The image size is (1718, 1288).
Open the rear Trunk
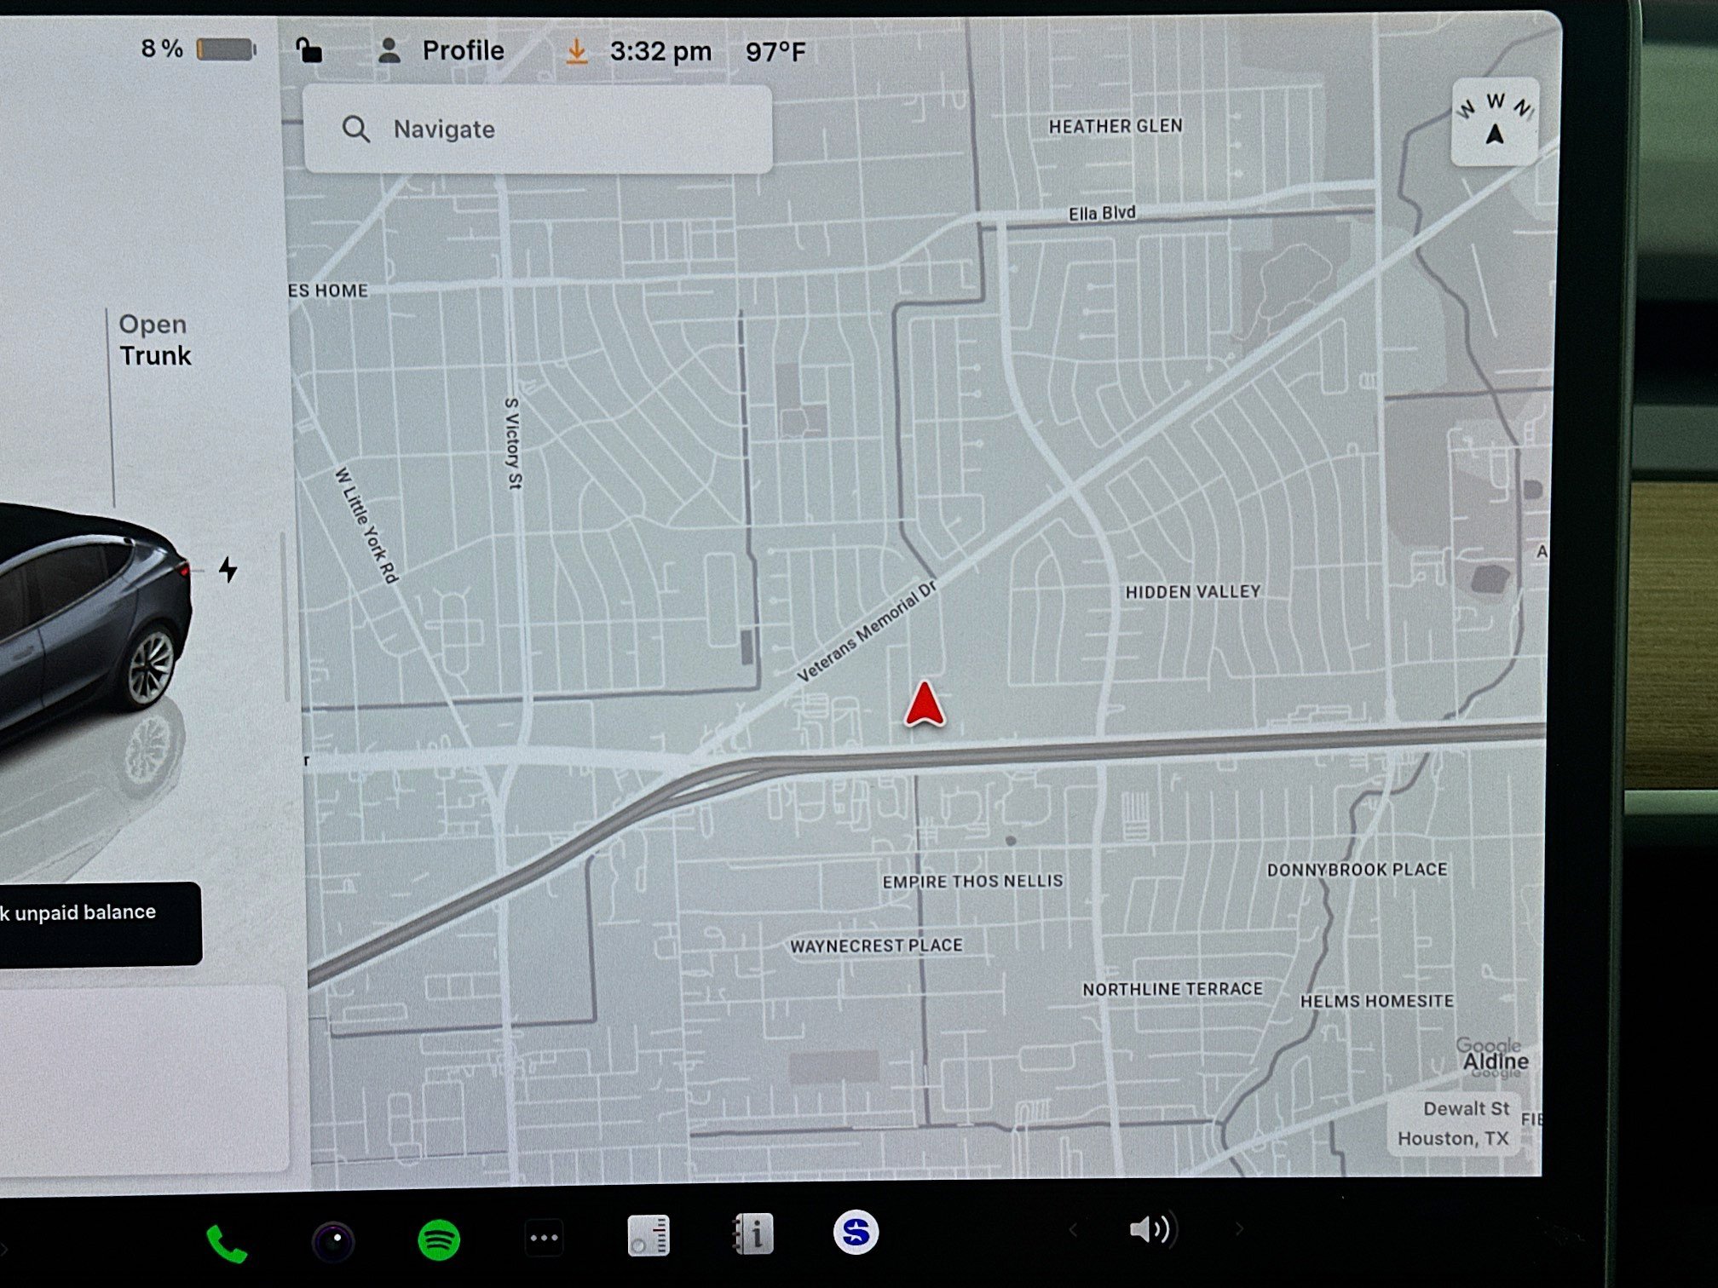tap(154, 340)
